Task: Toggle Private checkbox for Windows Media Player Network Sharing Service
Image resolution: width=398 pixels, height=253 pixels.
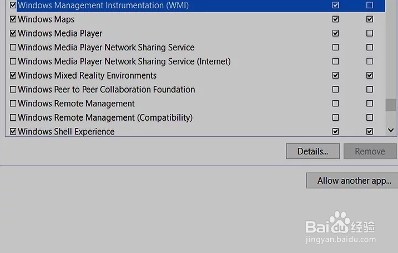Action: [x=336, y=48]
